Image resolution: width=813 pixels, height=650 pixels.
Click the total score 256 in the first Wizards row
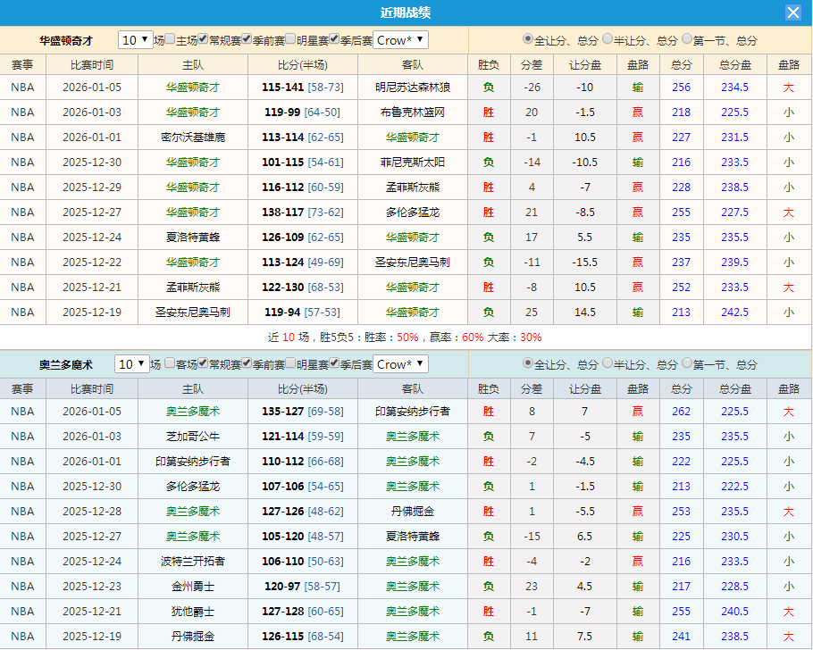coord(681,87)
